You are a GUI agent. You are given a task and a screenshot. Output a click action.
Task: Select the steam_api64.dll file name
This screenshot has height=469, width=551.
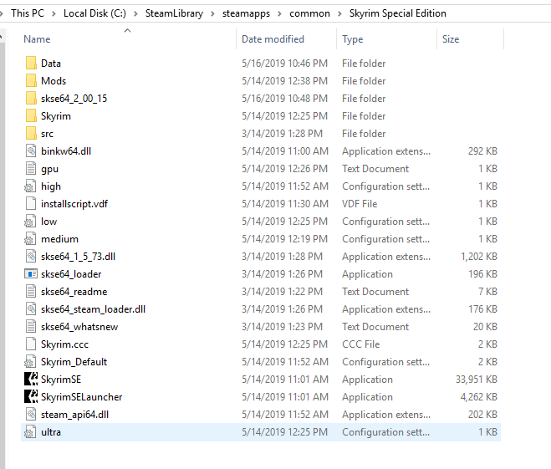tap(75, 415)
